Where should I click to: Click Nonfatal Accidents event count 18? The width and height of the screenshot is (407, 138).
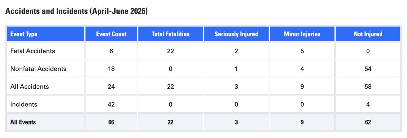coord(111,69)
